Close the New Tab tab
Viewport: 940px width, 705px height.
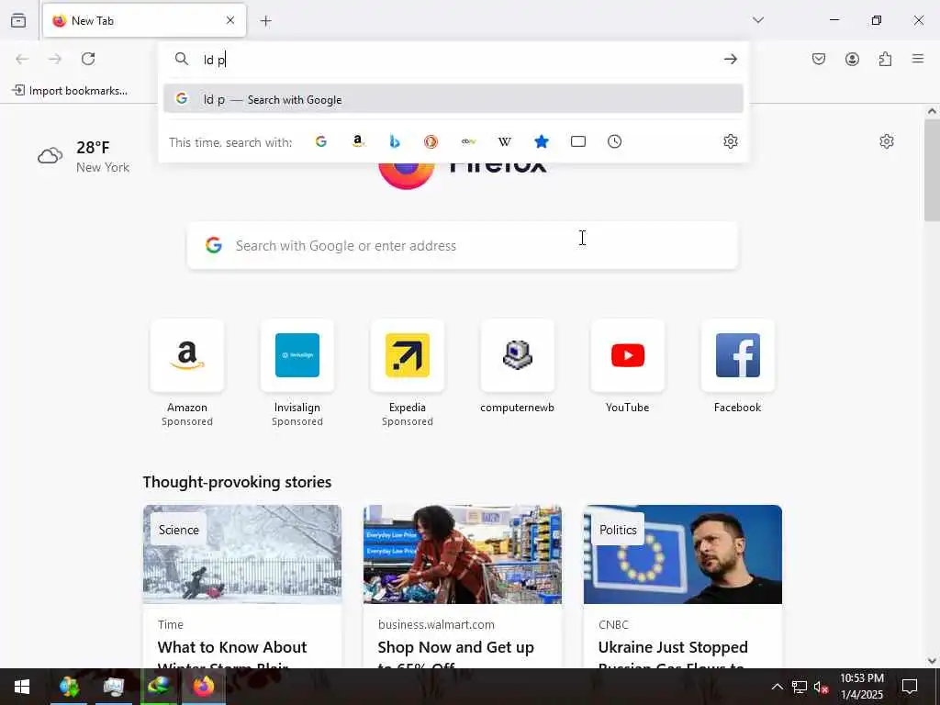click(230, 20)
